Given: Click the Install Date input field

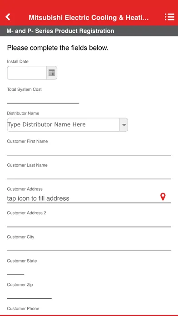Looking at the screenshot, I should coord(27,73).
